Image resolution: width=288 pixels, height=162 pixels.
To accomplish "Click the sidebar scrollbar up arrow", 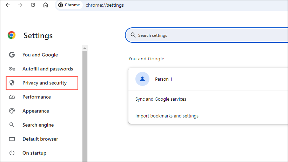I will click(85, 48).
